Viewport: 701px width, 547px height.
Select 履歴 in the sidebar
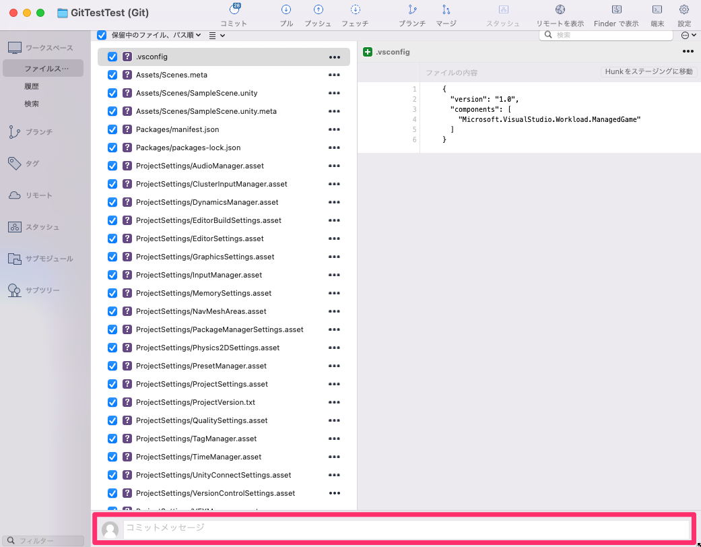pyautogui.click(x=32, y=86)
